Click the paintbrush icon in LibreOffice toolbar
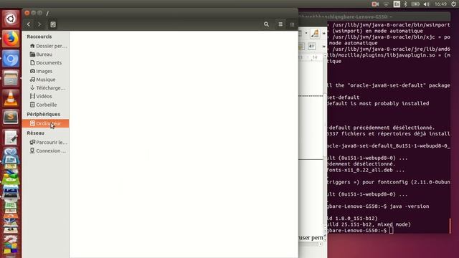 (315, 34)
